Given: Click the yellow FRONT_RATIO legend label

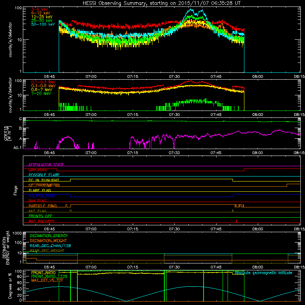Looking at the screenshot, I should [x=43, y=273].
